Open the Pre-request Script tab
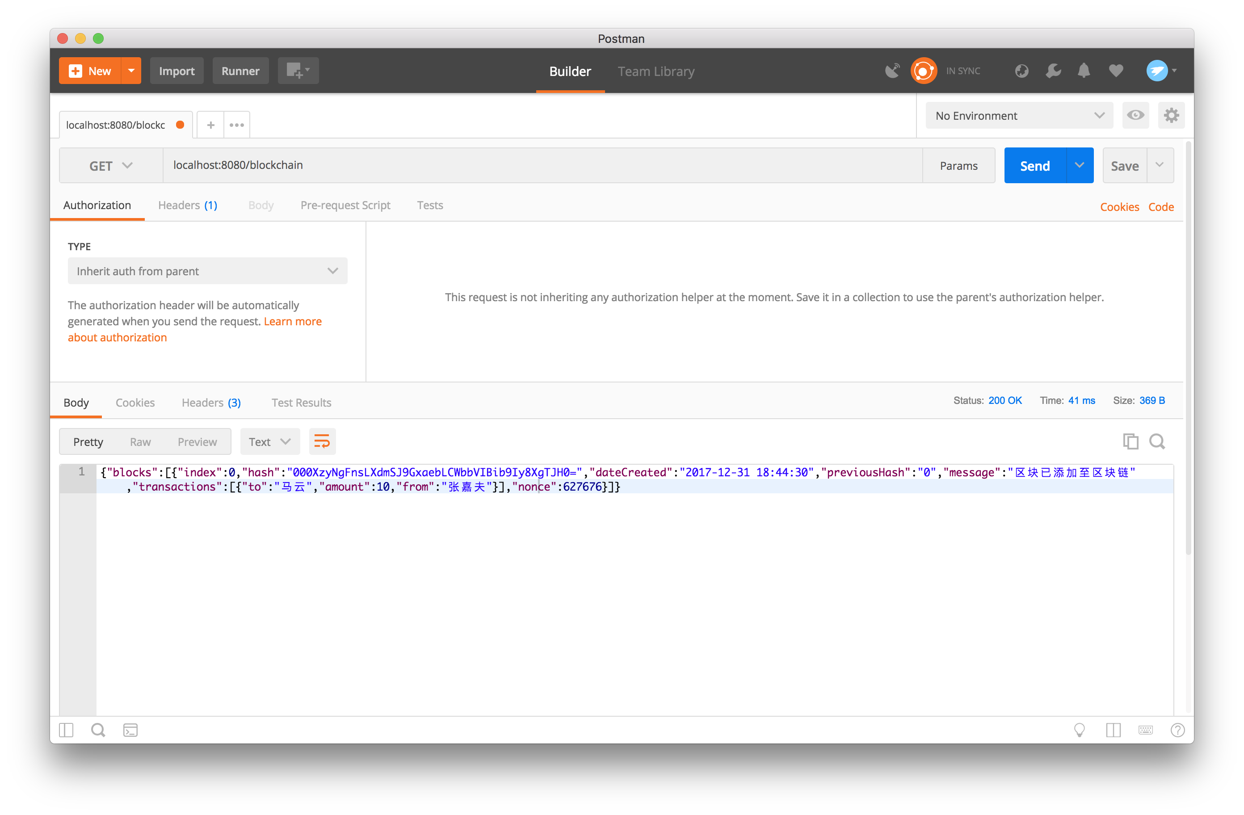Viewport: 1244px width, 815px height. (345, 206)
